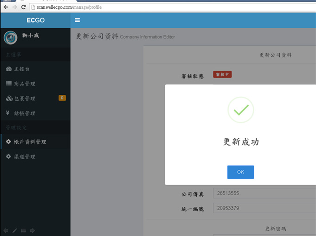Click the 公司傳真 fax number field
This screenshot has height=236, width=316.
pyautogui.click(x=264, y=193)
